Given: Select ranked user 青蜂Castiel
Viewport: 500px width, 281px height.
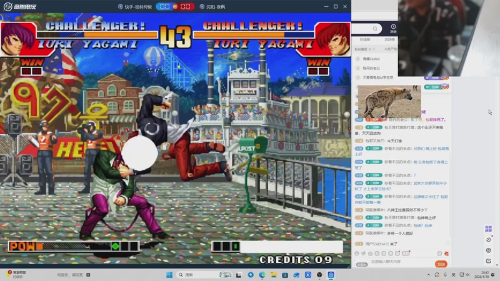Looking at the screenshot, I should tap(371, 59).
